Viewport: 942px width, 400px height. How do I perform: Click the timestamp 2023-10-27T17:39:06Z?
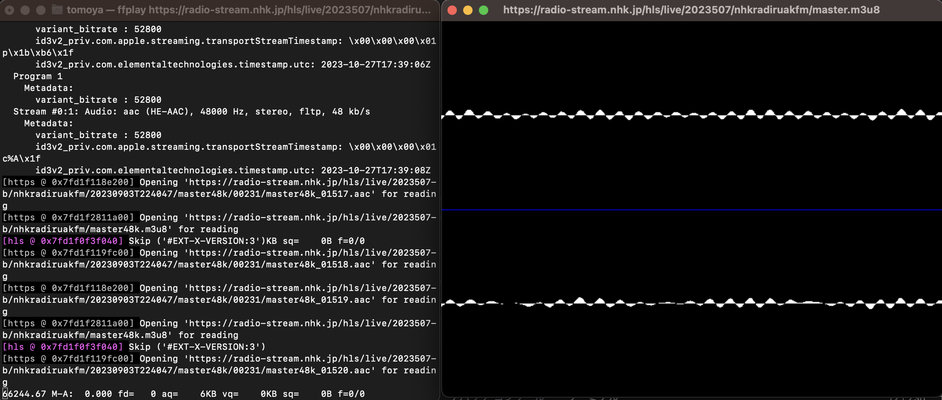click(376, 65)
